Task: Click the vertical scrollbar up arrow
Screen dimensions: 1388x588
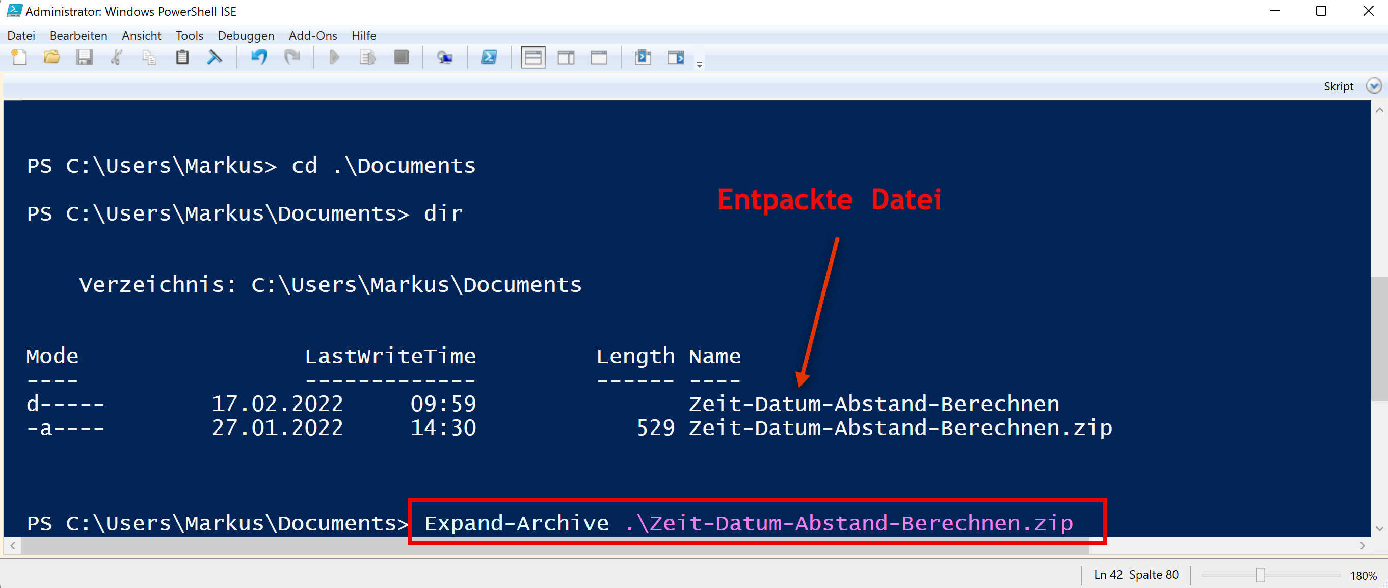Action: pyautogui.click(x=1379, y=110)
